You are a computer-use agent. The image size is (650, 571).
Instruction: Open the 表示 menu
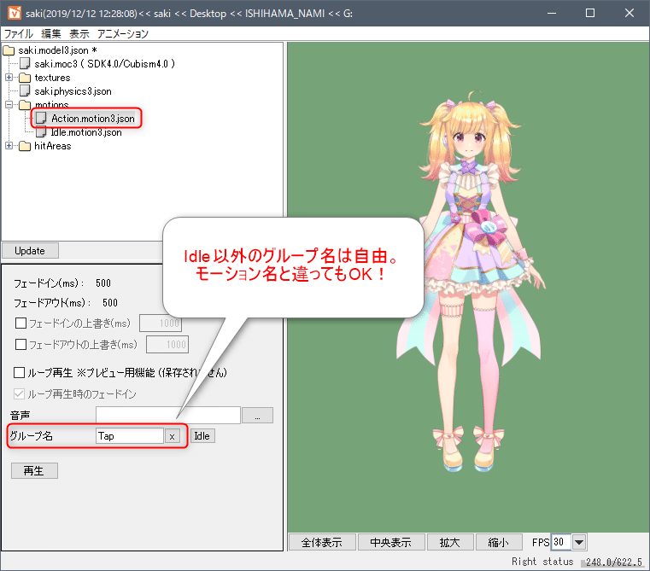point(79,33)
